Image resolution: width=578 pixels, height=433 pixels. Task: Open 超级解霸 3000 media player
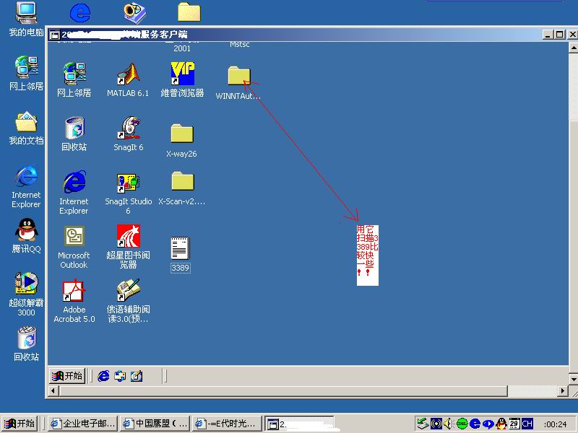pos(27,284)
